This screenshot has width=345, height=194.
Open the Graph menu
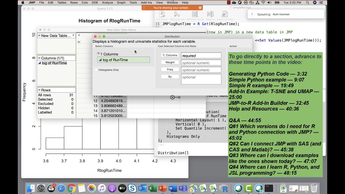pos(121,2)
